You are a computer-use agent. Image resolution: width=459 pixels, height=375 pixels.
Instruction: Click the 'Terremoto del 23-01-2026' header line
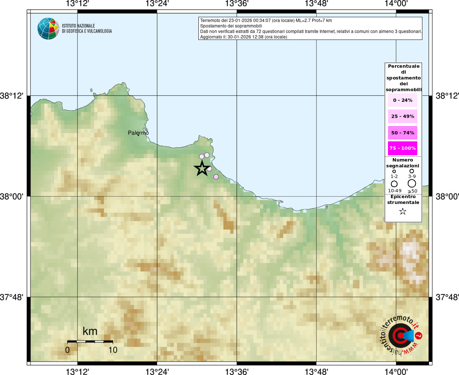266,21
